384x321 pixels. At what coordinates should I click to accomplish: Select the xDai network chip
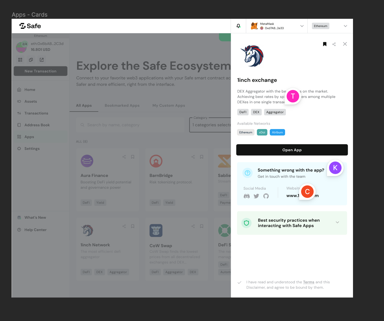tap(262, 132)
